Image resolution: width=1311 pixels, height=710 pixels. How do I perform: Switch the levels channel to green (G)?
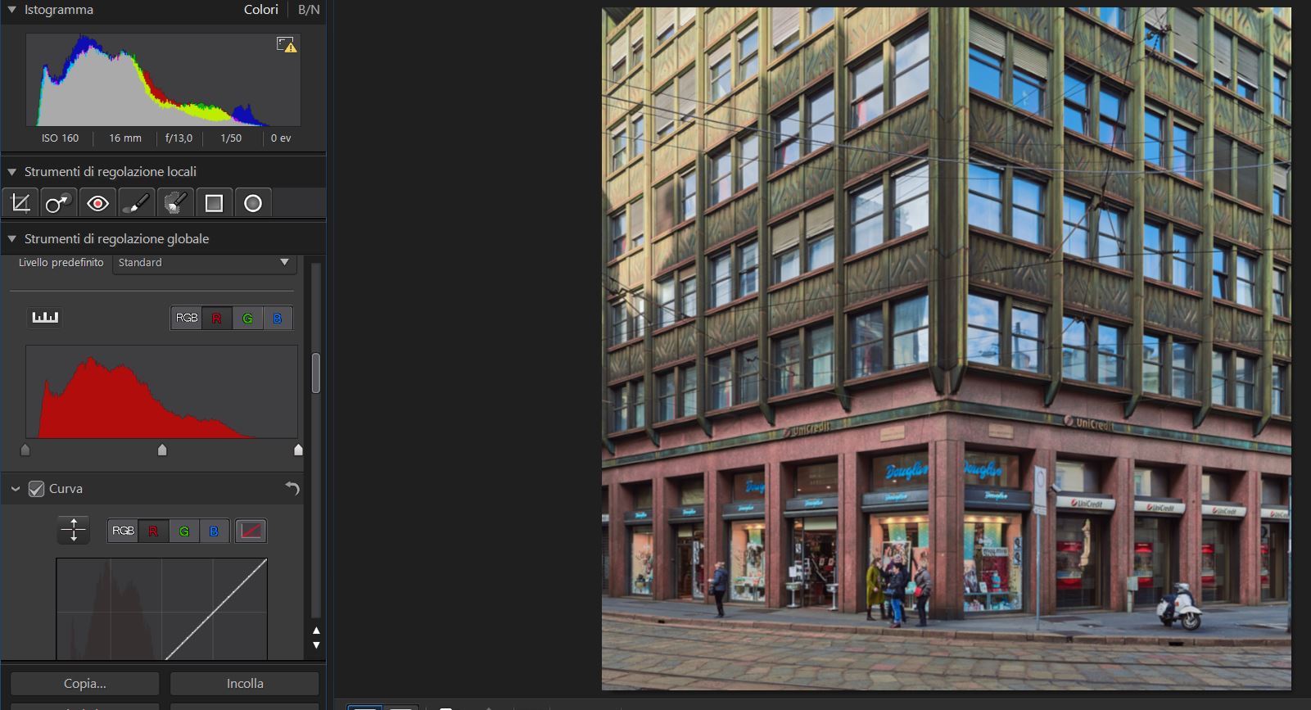click(247, 319)
